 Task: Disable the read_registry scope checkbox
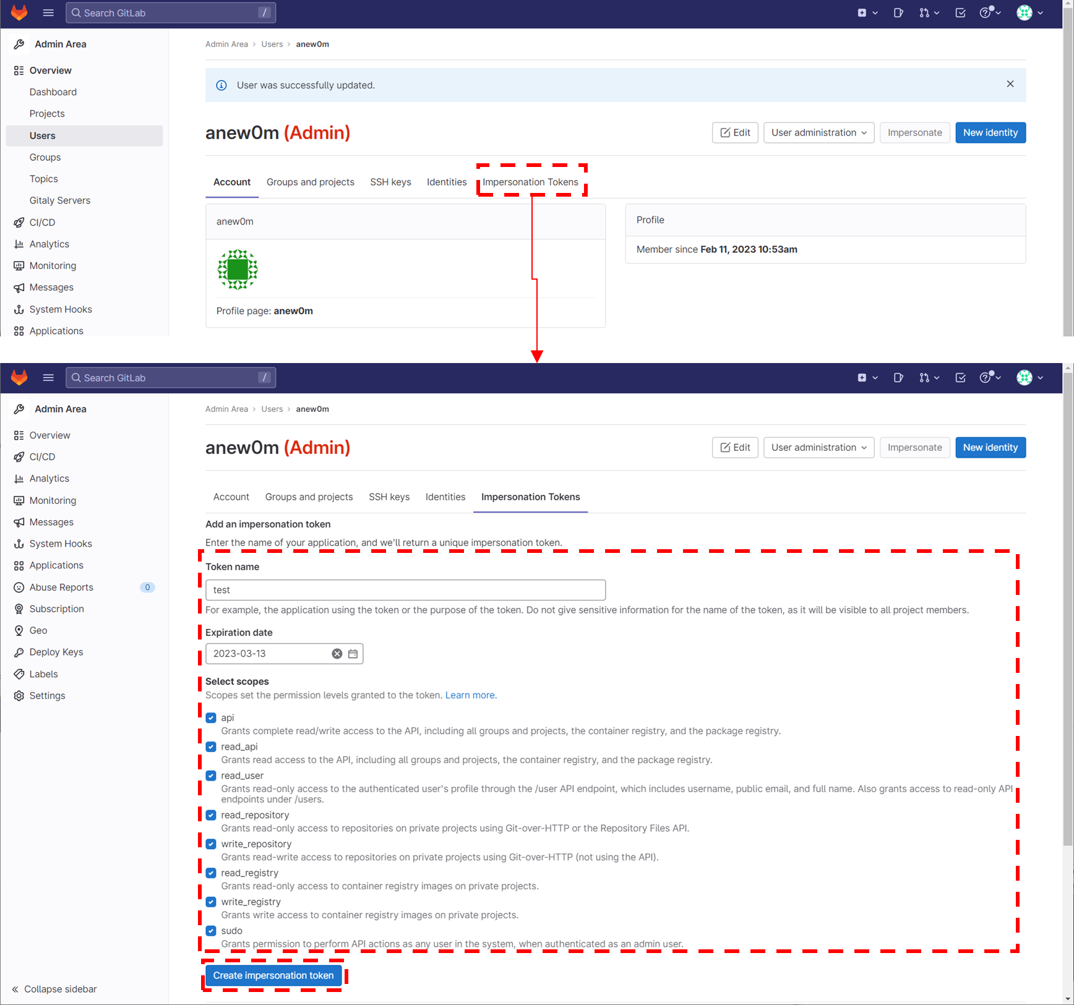[211, 873]
